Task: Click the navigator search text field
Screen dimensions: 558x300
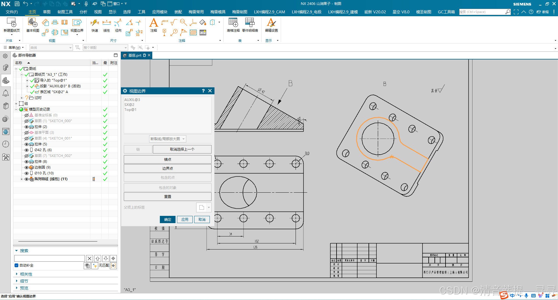Action: (49, 258)
